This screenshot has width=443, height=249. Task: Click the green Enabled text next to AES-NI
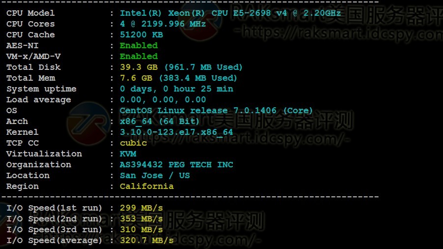(x=138, y=45)
